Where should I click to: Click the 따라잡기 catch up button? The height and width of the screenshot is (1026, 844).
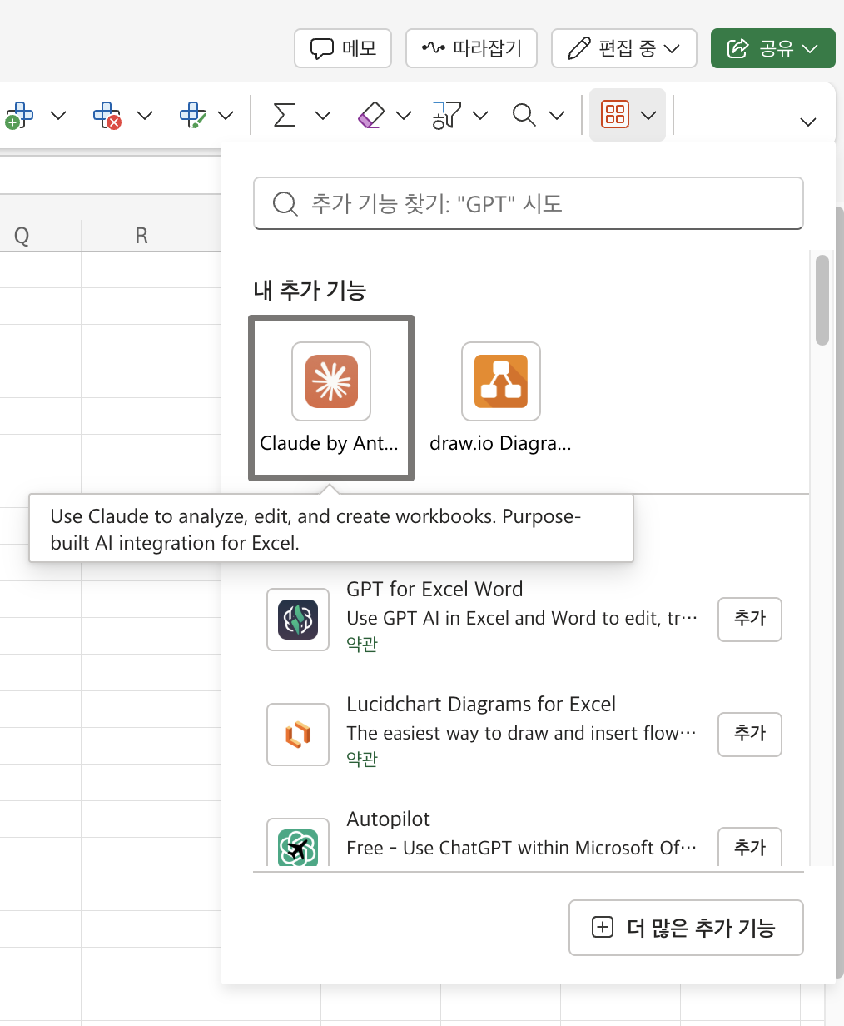click(x=471, y=48)
